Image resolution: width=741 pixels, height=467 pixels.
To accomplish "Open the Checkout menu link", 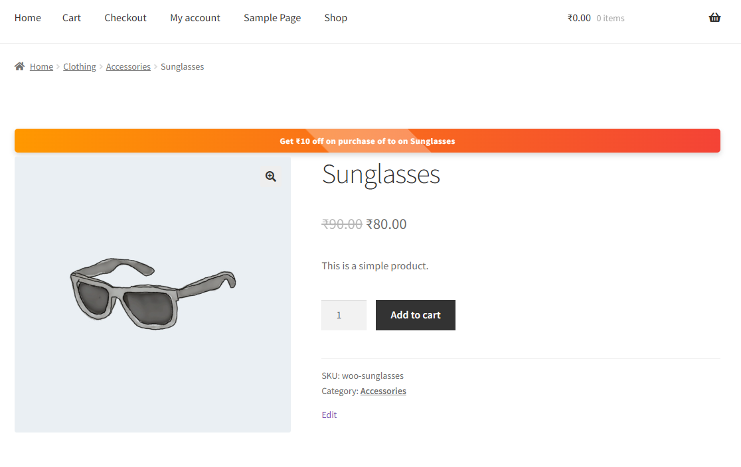I will (x=125, y=18).
